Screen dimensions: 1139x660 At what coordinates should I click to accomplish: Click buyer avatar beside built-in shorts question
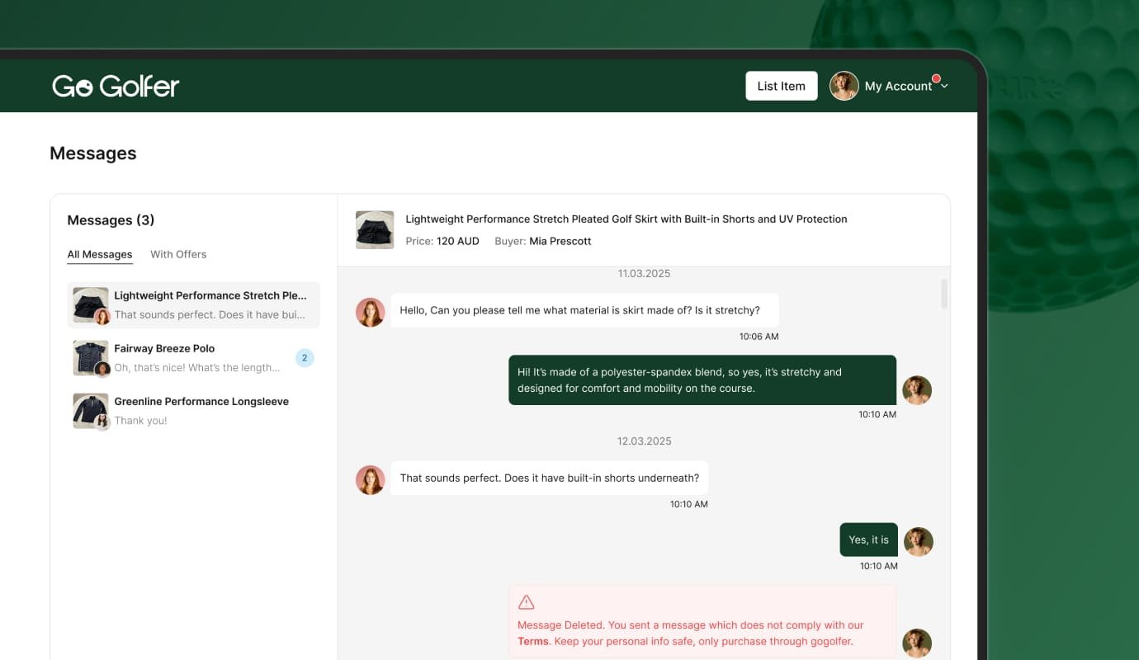[371, 479]
